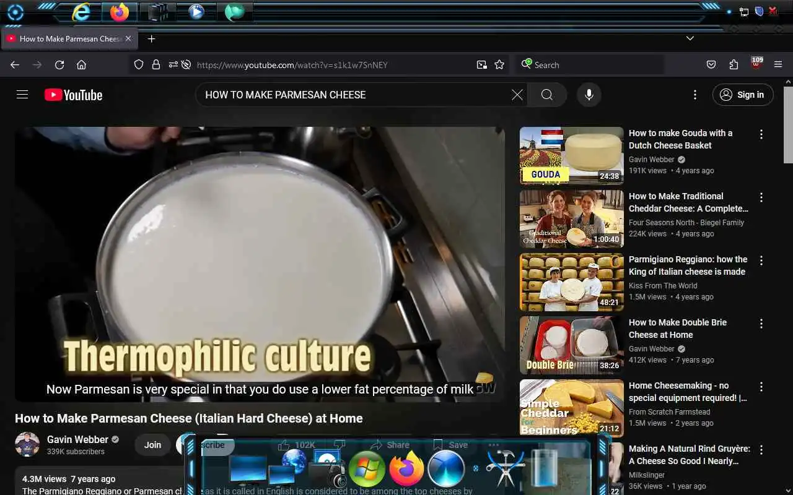The image size is (793, 495).
Task: Open a new browser tab
Action: 151,38
